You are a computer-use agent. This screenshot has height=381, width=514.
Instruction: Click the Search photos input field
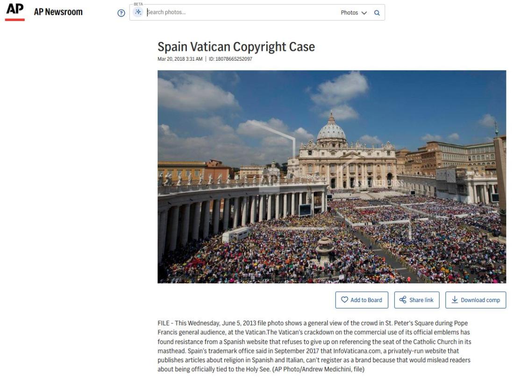[x=242, y=12]
